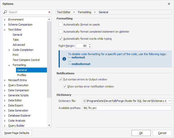Open breadcrumb arrow after Text Editor
This screenshot has width=174, height=138.
[x=74, y=12]
